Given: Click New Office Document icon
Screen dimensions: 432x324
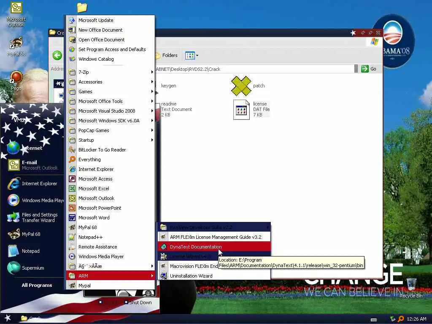Looking at the screenshot, I should pyautogui.click(x=72, y=30).
